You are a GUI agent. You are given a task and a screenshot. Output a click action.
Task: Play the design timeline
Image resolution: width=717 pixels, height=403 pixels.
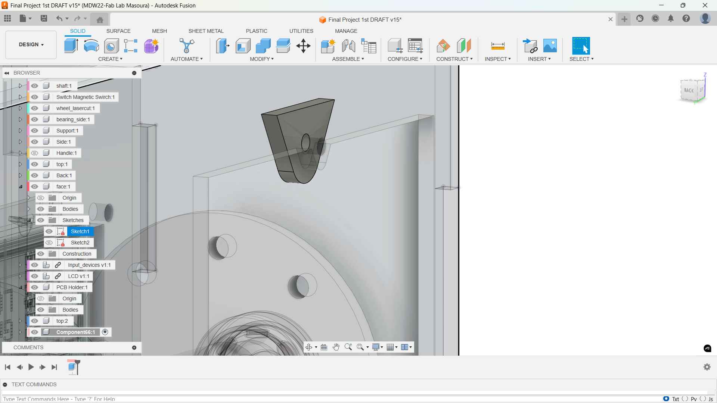point(31,367)
